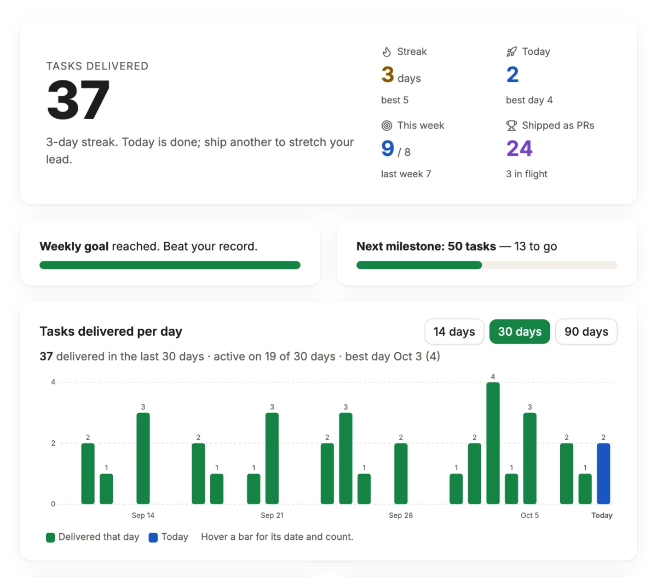Click the 'Shipped as PRs' label
The image size is (657, 577).
pos(558,126)
